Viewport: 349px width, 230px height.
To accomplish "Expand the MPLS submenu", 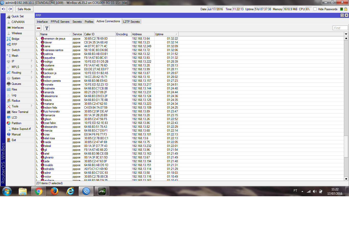I will point(32,67).
